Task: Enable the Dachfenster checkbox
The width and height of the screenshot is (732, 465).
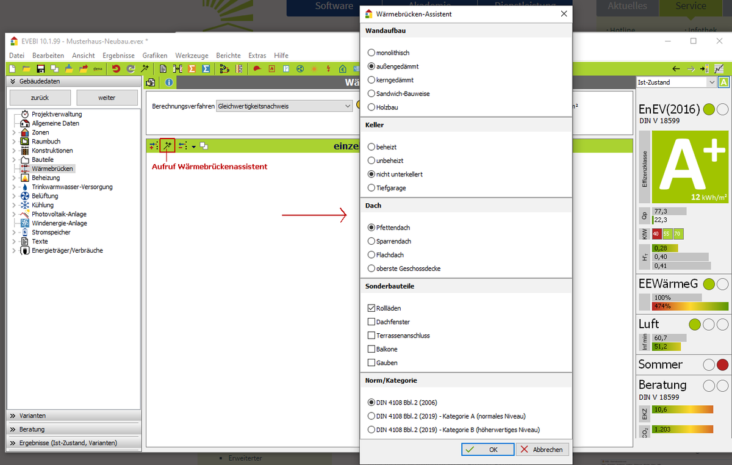Action: (x=371, y=322)
